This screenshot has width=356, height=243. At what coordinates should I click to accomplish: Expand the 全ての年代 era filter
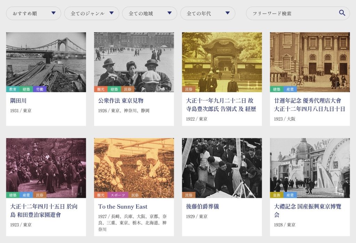click(208, 14)
